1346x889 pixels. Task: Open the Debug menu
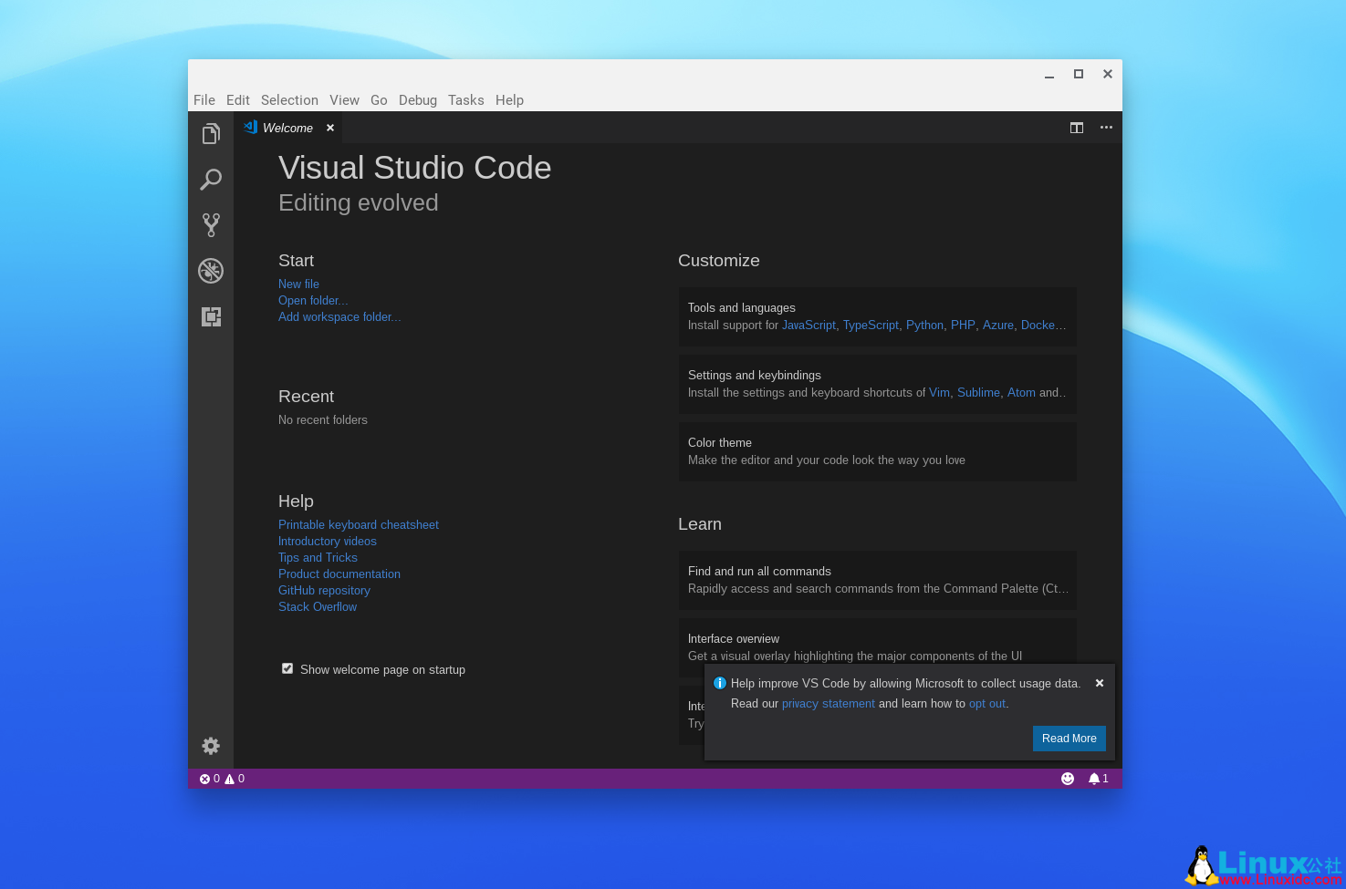click(417, 100)
